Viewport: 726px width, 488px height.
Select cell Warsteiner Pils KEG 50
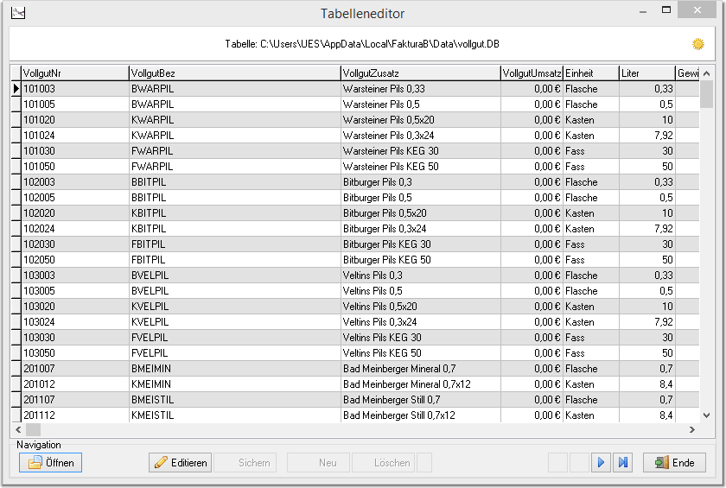click(x=421, y=167)
